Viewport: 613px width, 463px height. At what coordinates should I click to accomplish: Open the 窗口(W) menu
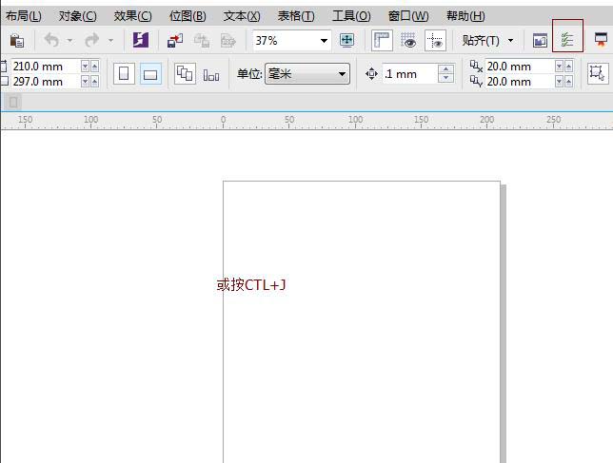click(x=408, y=16)
